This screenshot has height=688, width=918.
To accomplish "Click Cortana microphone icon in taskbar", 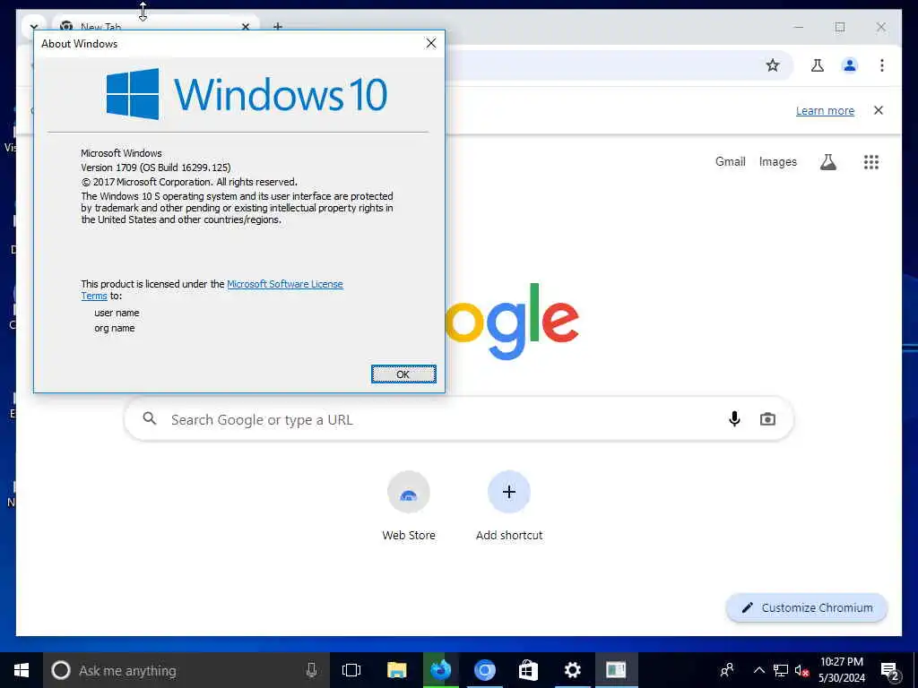I will (x=311, y=670).
